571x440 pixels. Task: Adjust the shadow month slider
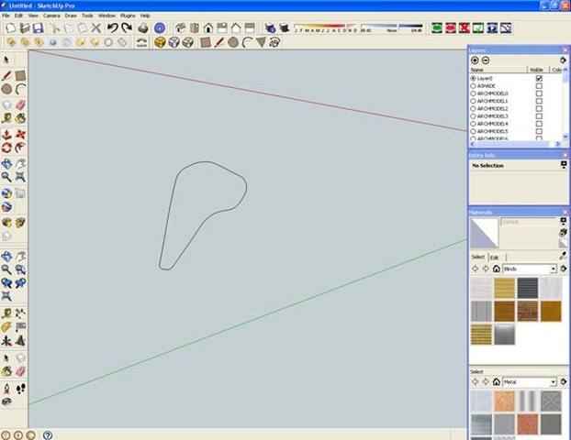click(325, 27)
